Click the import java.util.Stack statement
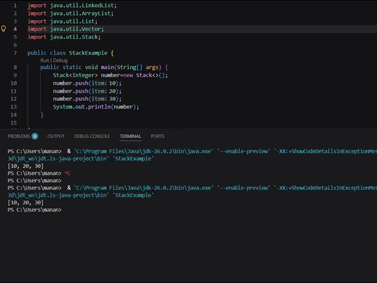This screenshot has width=377, height=283. [64, 37]
